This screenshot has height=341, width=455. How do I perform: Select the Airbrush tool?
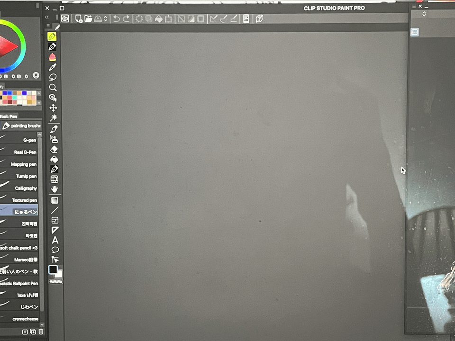click(54, 139)
